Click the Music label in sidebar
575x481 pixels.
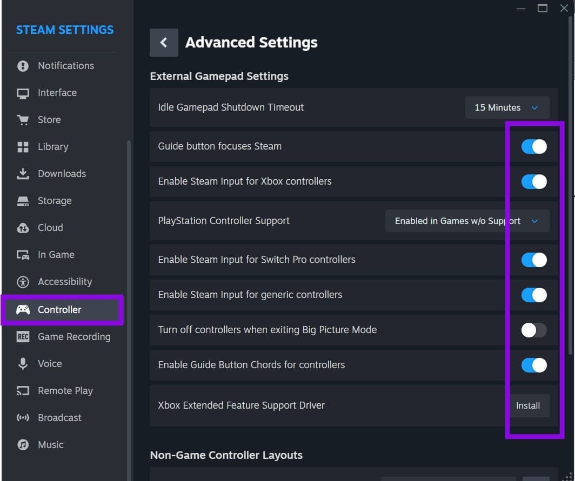click(x=51, y=445)
